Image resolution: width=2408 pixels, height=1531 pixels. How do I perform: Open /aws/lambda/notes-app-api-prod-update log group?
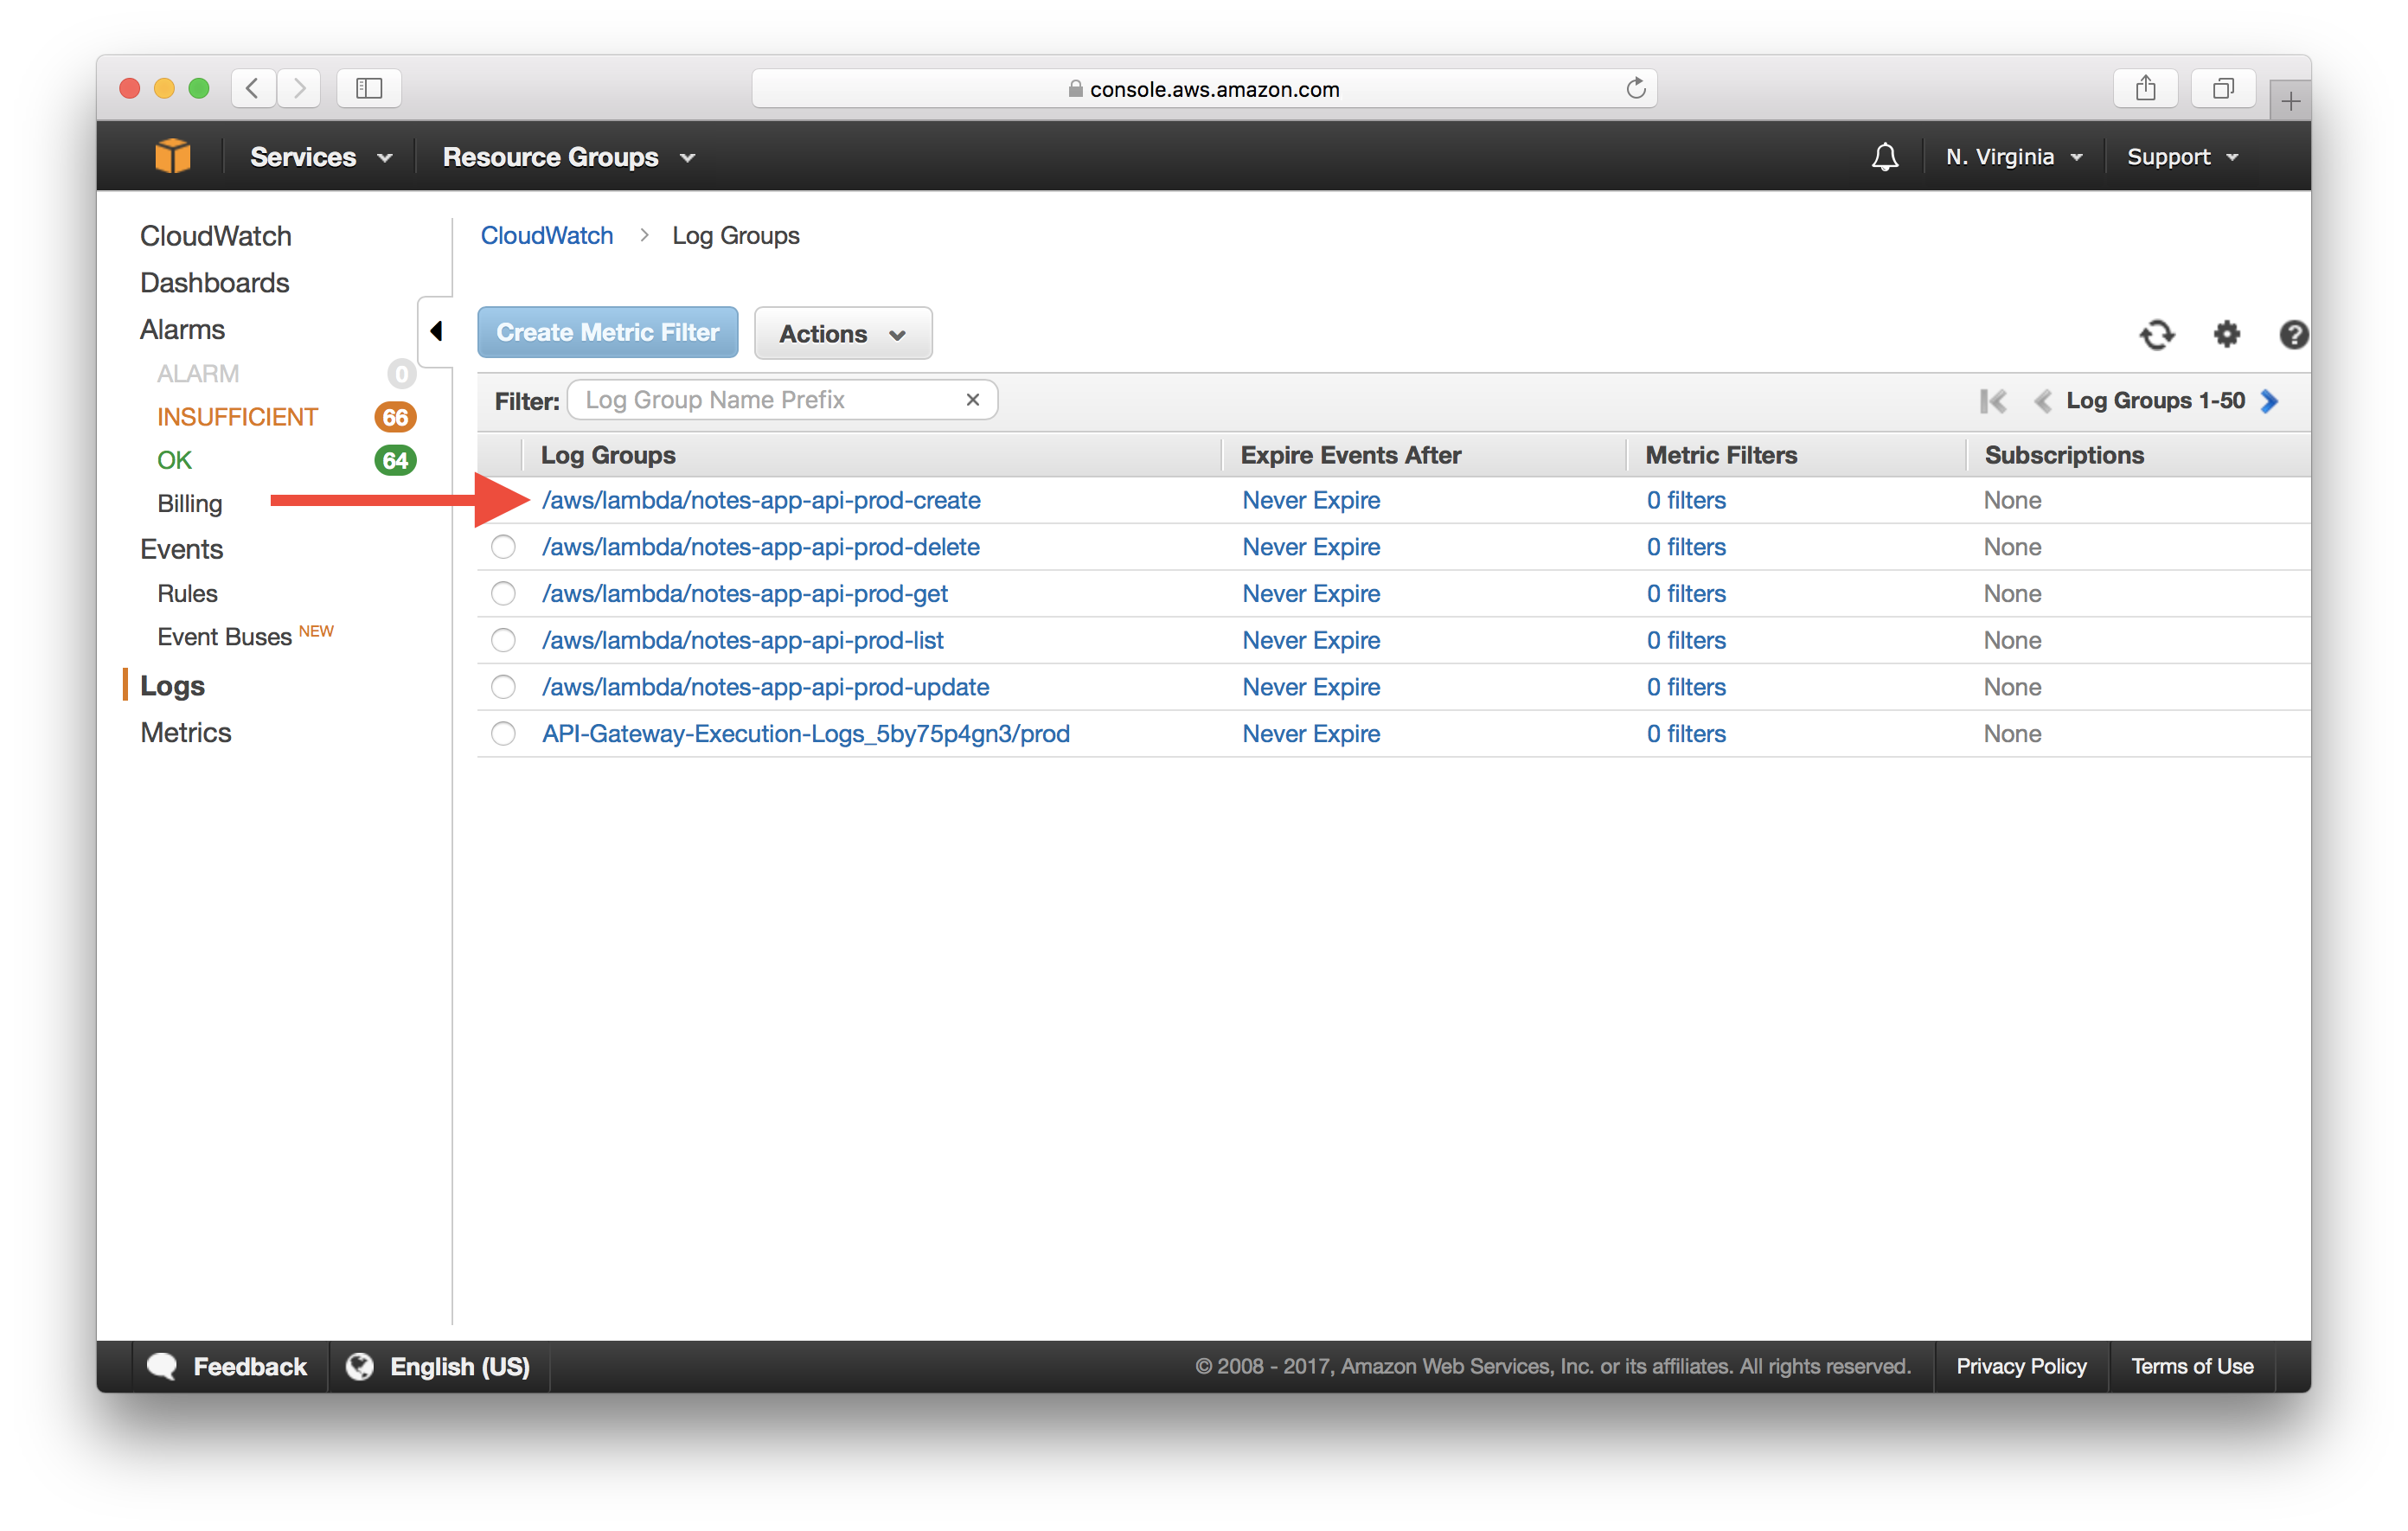pyautogui.click(x=766, y=687)
